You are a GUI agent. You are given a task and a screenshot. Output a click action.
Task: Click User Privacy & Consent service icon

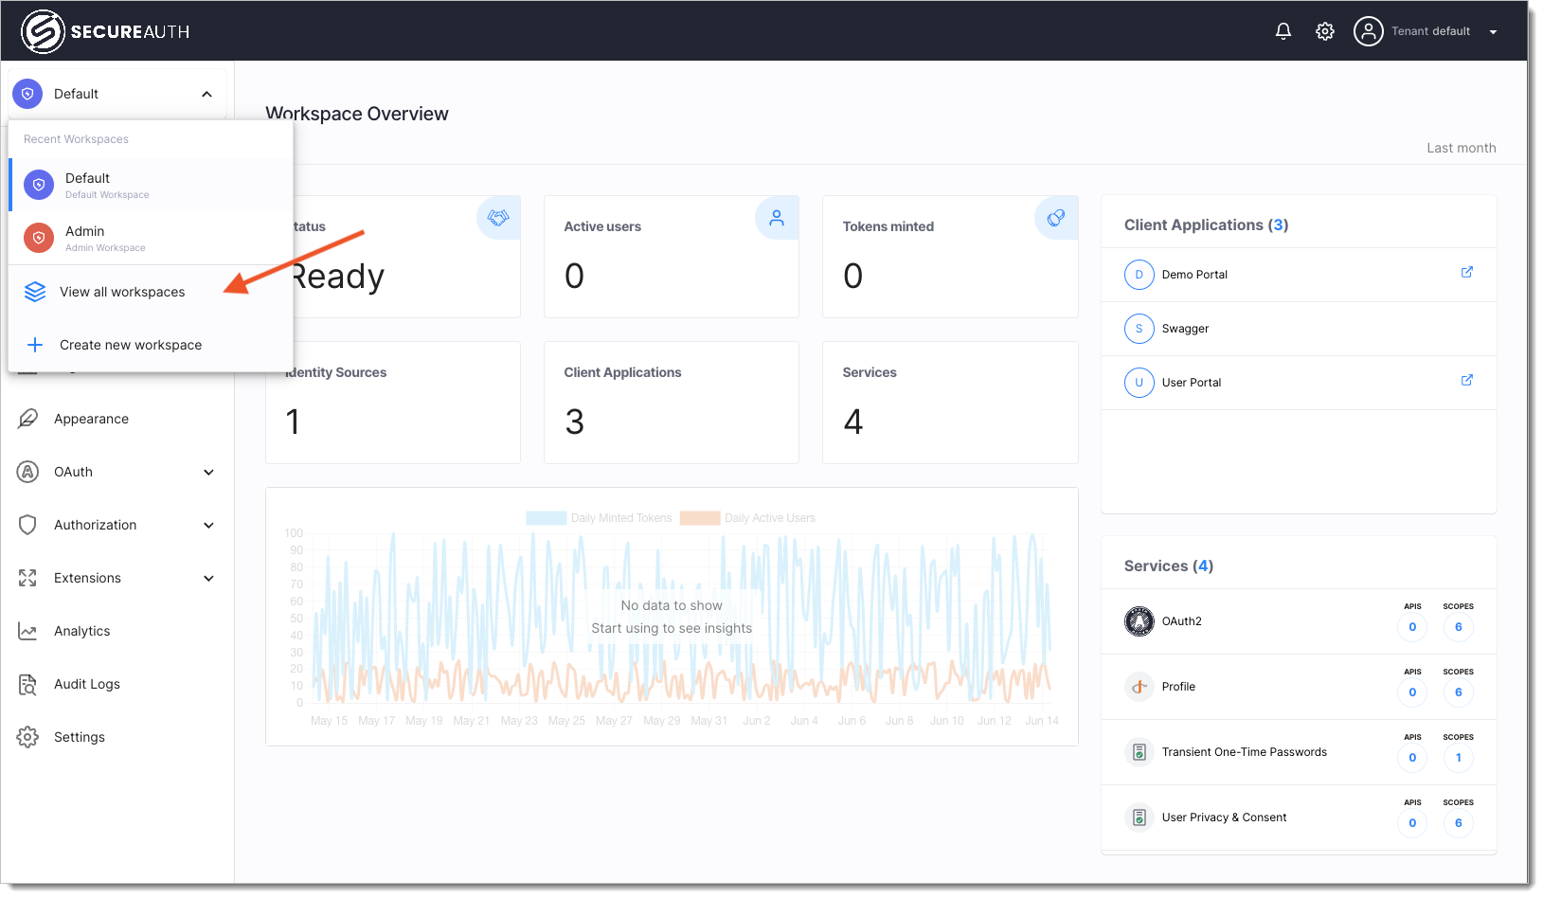tap(1139, 817)
